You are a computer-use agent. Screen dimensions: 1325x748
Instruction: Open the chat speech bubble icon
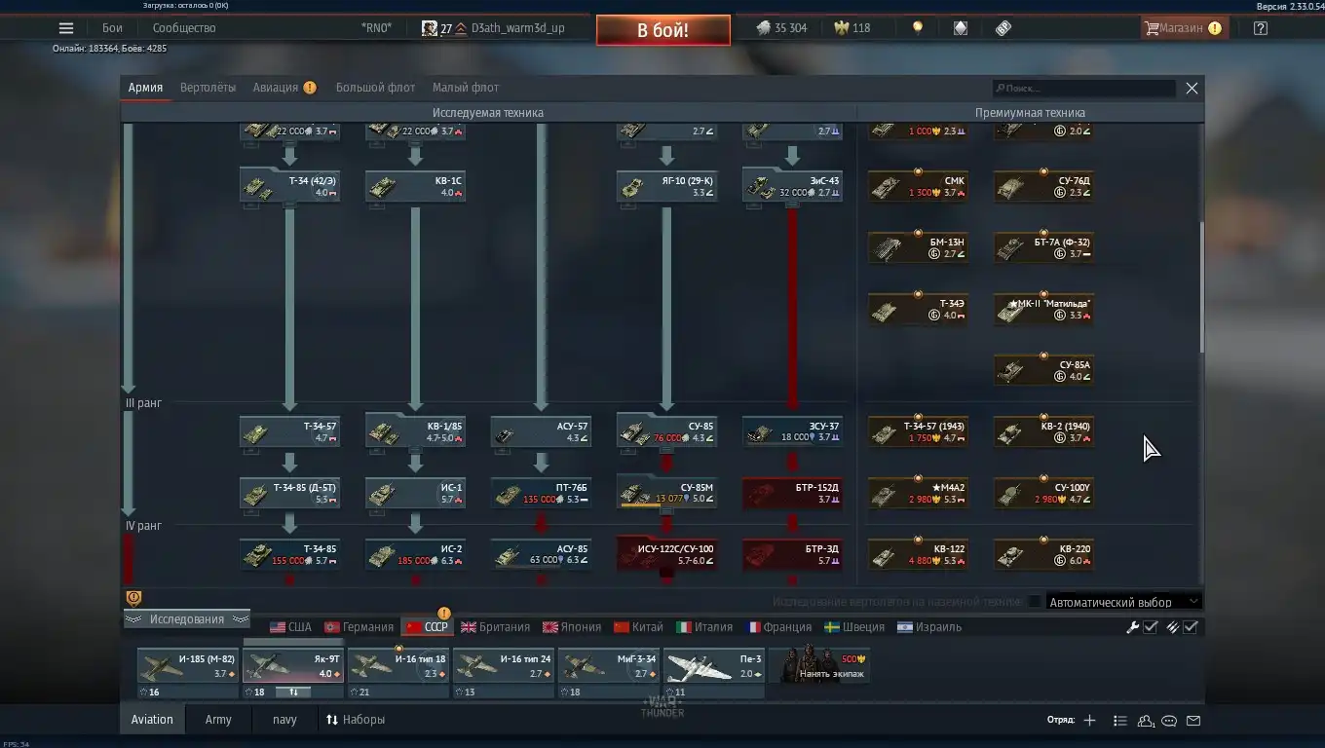[1169, 721]
